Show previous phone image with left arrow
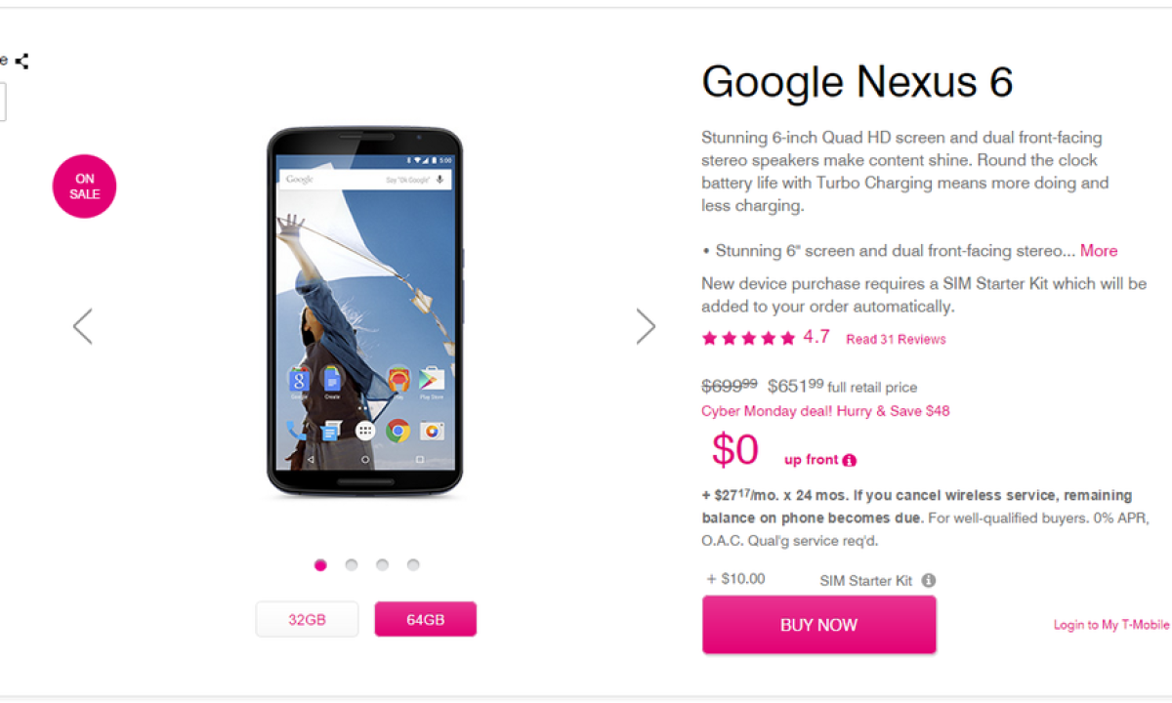 click(x=83, y=326)
